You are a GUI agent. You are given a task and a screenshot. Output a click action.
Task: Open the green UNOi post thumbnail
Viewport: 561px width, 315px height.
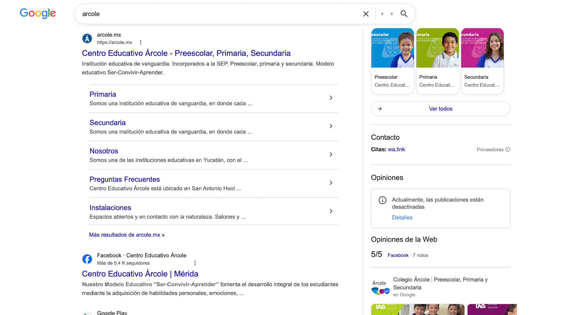pos(418,309)
